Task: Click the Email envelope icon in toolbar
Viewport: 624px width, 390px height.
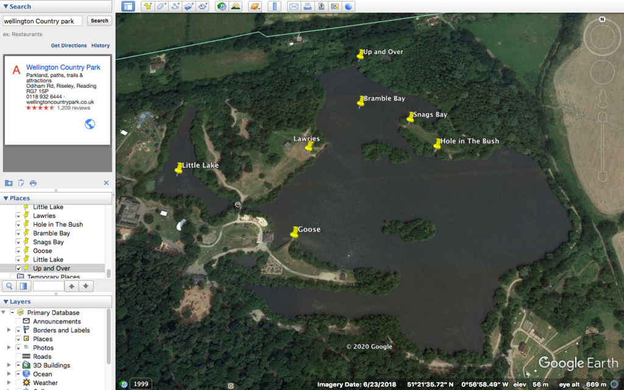Action: pyautogui.click(x=294, y=6)
